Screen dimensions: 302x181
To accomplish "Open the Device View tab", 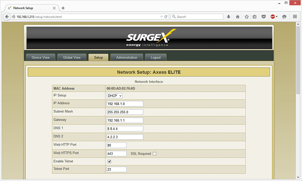I will click(41, 57).
